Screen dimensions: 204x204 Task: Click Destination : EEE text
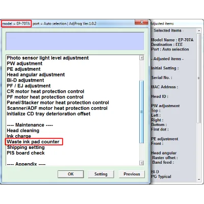pyautogui.click(x=167, y=44)
